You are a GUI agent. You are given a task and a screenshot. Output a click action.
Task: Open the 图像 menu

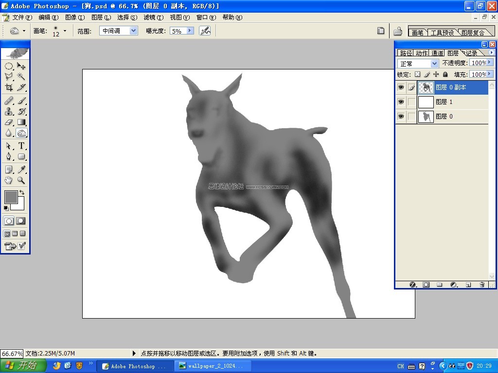74,17
